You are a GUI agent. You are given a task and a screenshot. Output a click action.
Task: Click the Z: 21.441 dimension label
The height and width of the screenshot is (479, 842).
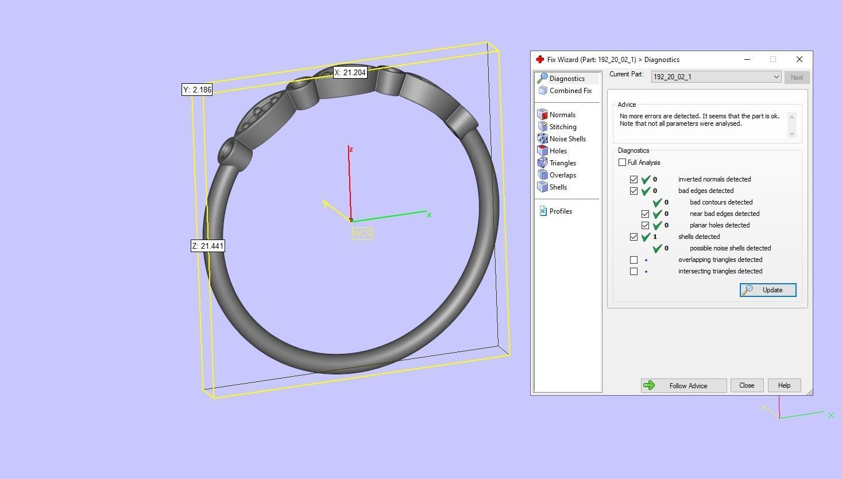coord(208,246)
